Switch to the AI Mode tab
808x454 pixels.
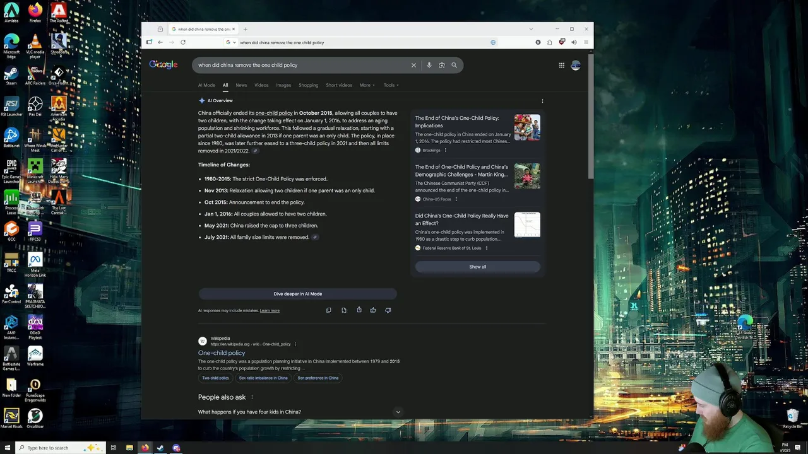tap(206, 85)
